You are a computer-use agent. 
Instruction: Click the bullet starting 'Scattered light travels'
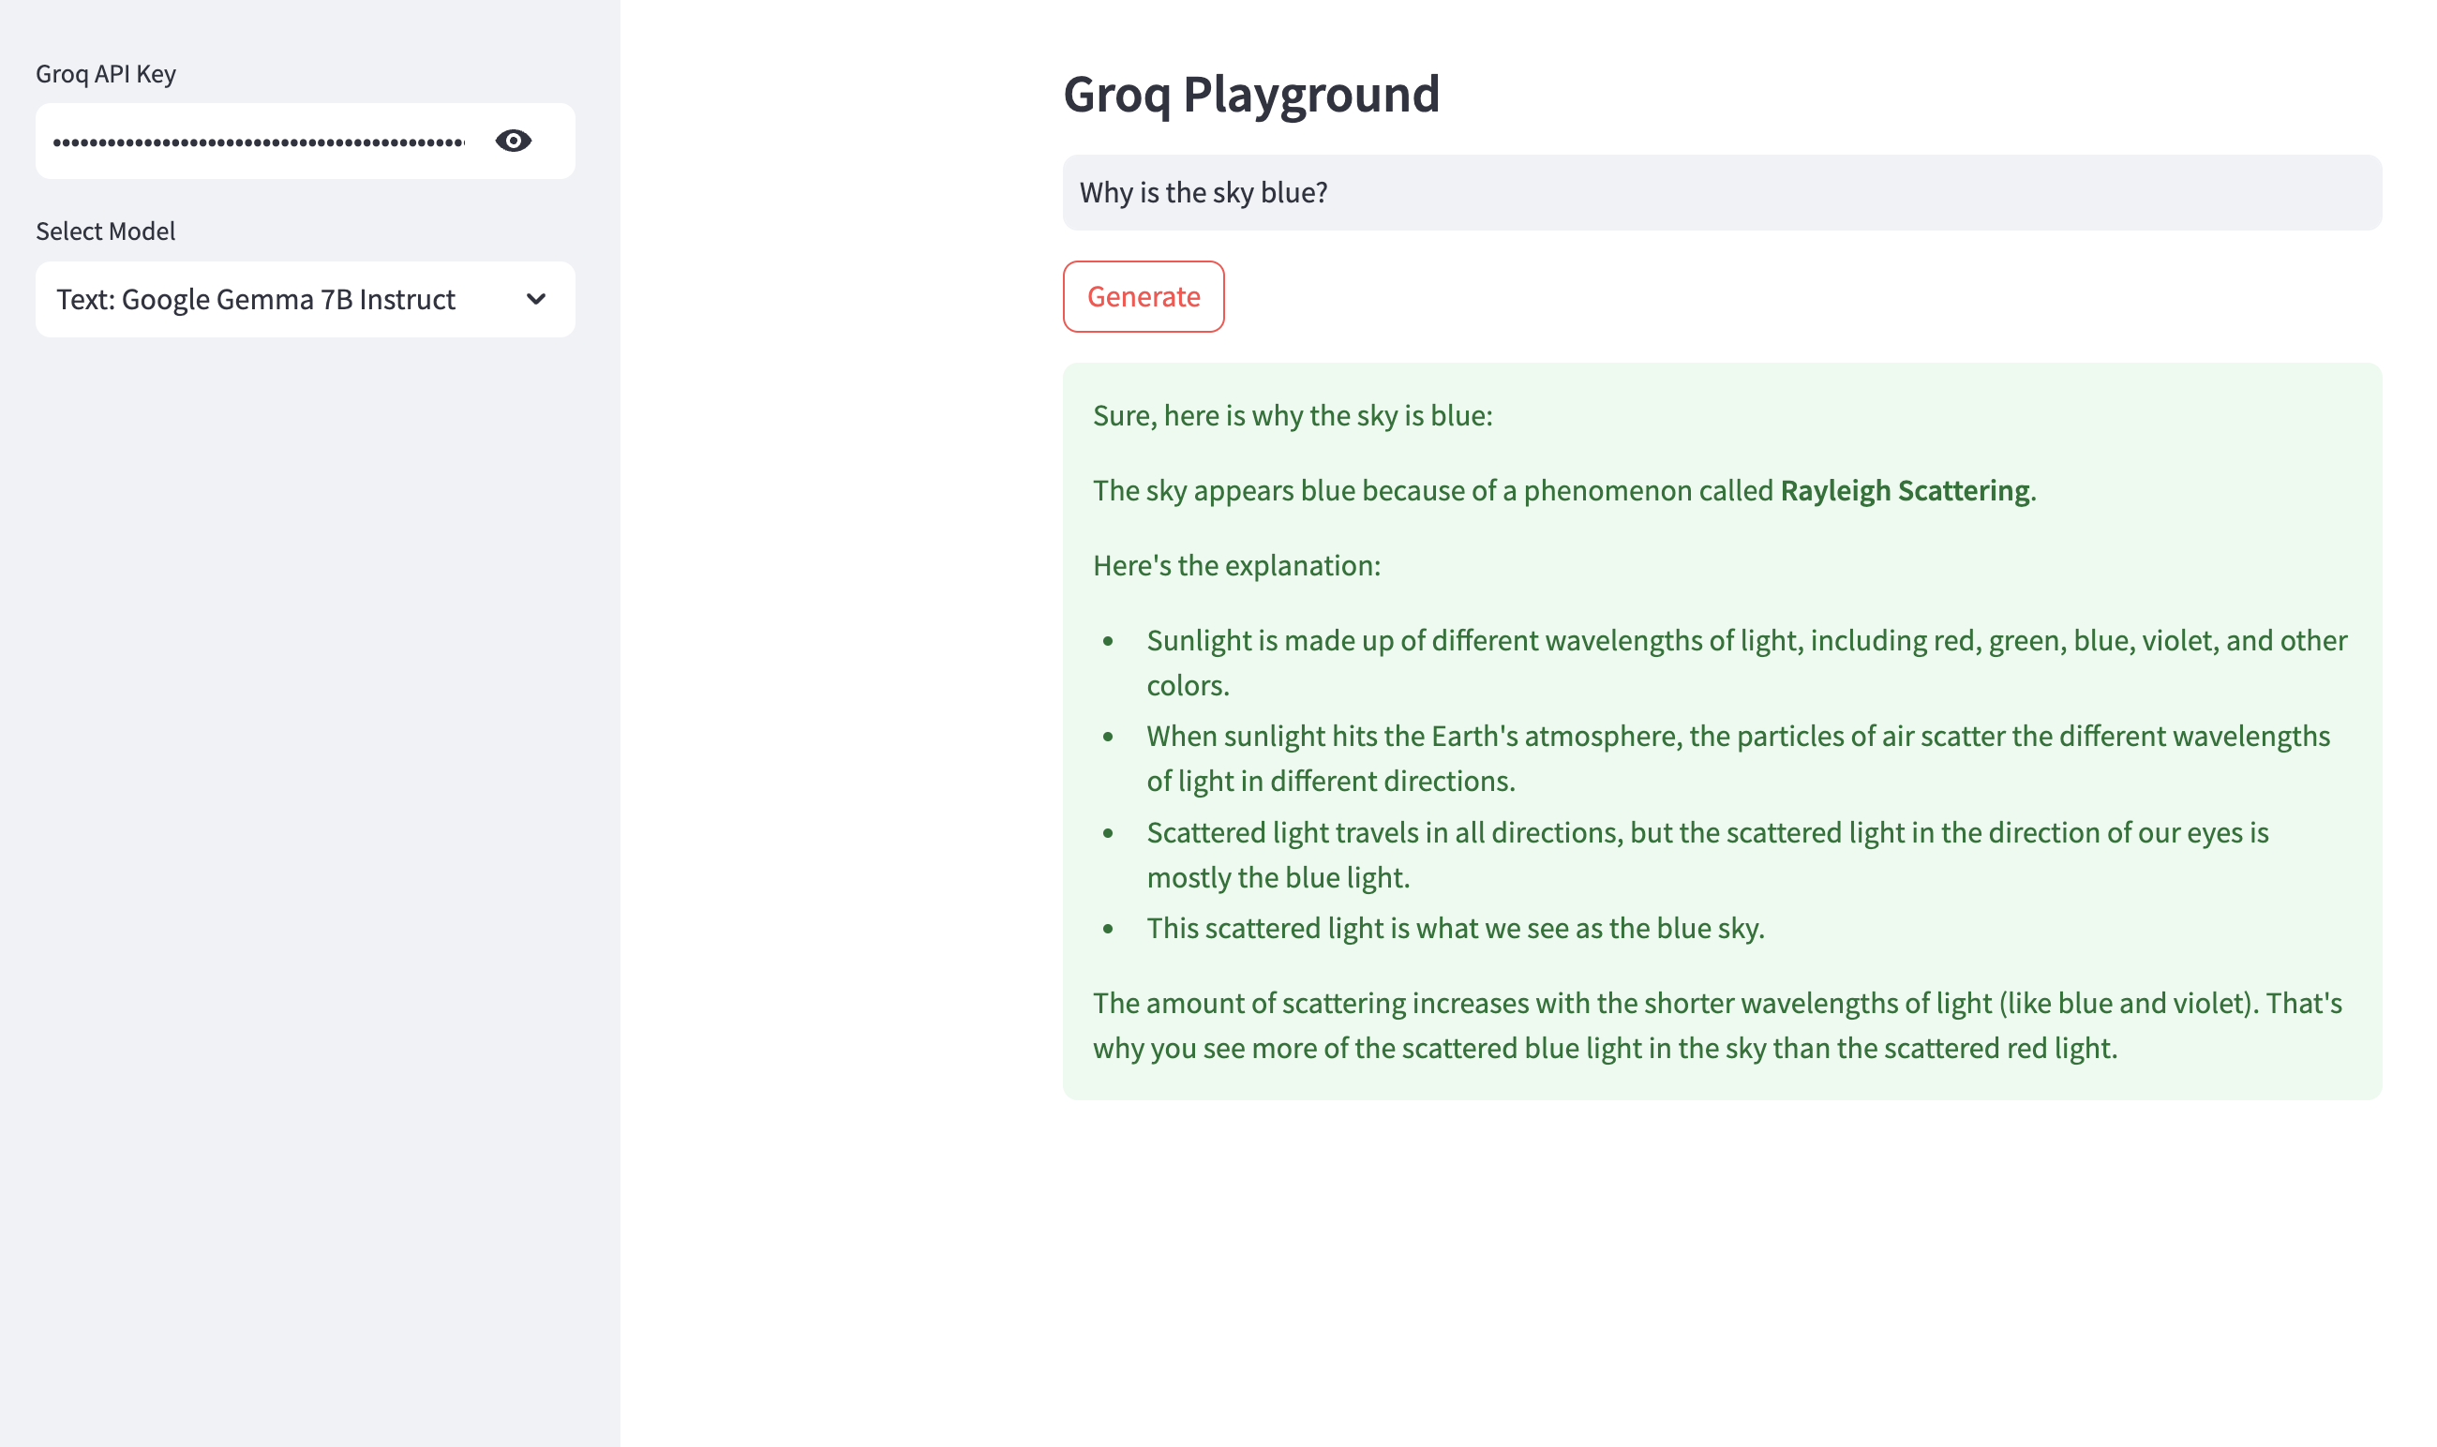(x=1707, y=833)
